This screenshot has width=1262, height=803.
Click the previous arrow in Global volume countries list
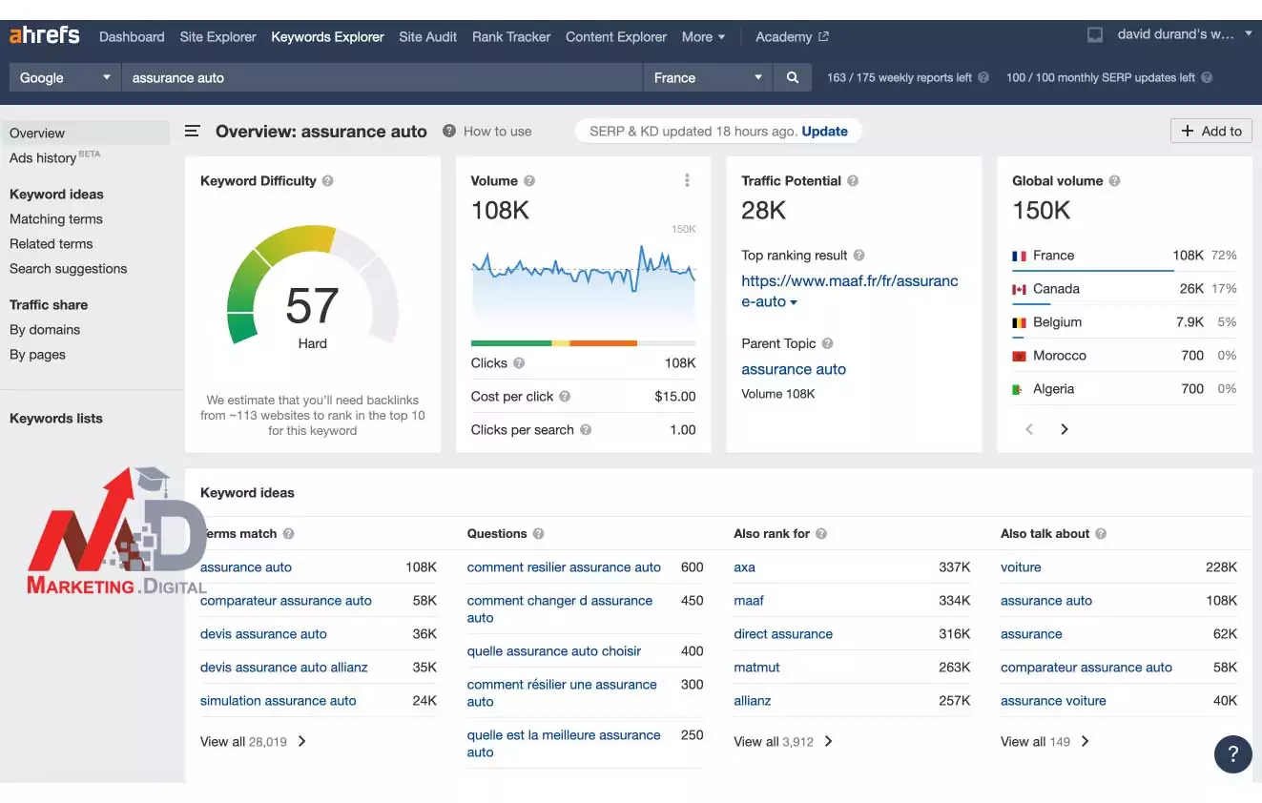click(x=1029, y=429)
